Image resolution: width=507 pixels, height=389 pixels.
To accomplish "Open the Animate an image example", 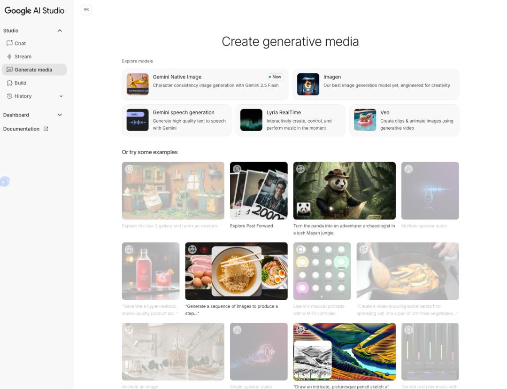I will [173, 351].
